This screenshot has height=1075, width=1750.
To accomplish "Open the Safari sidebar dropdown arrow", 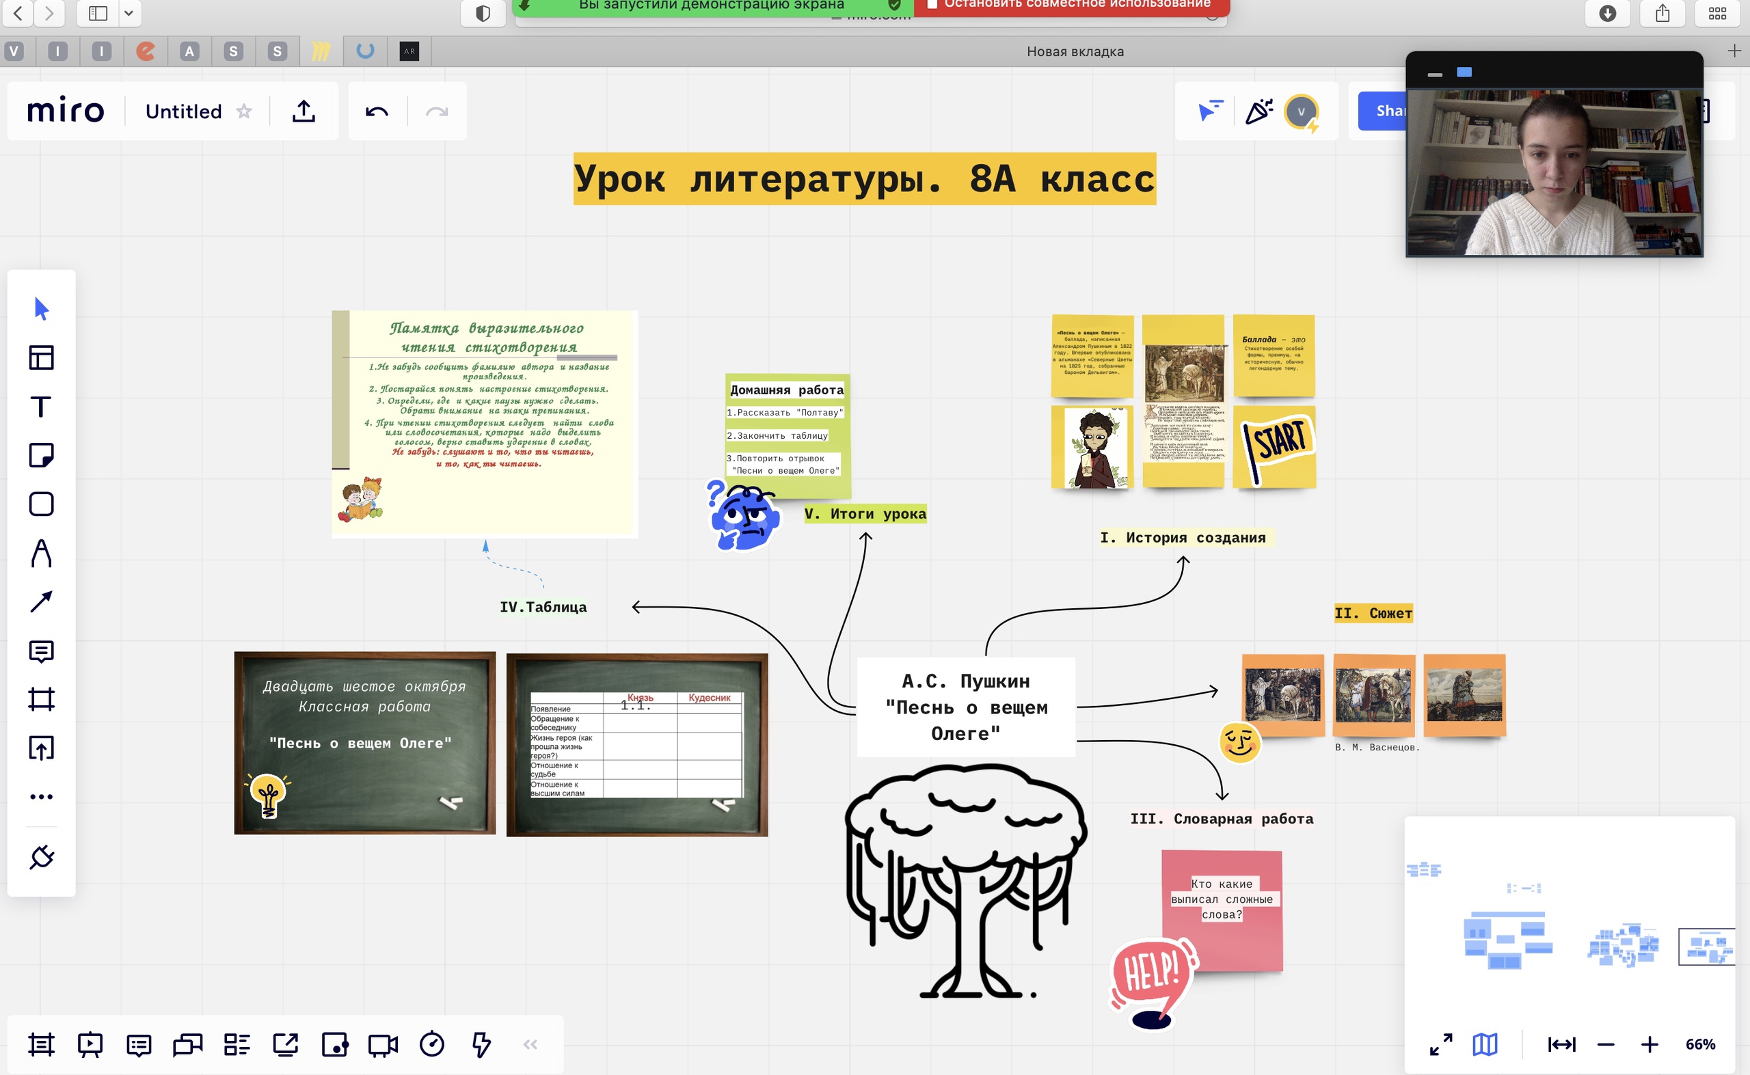I will pos(129,13).
